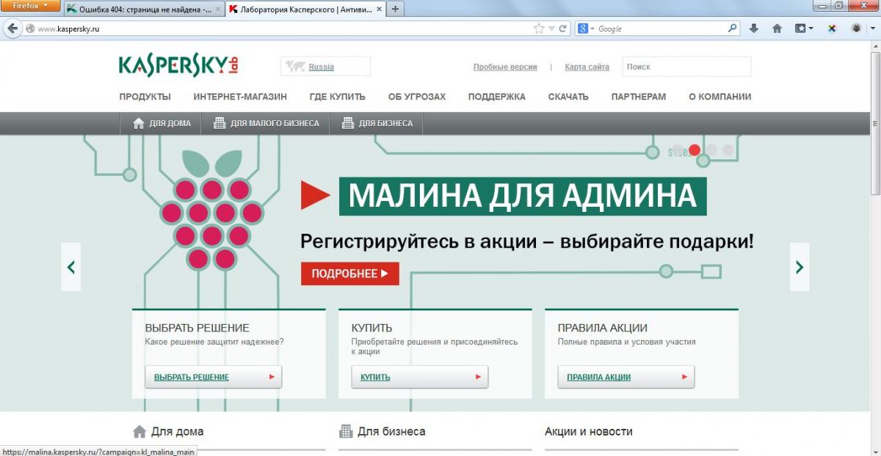Image resolution: width=881 pixels, height=456 pixels.
Task: Open the О КОМПАНИИ menu
Action: tap(720, 97)
